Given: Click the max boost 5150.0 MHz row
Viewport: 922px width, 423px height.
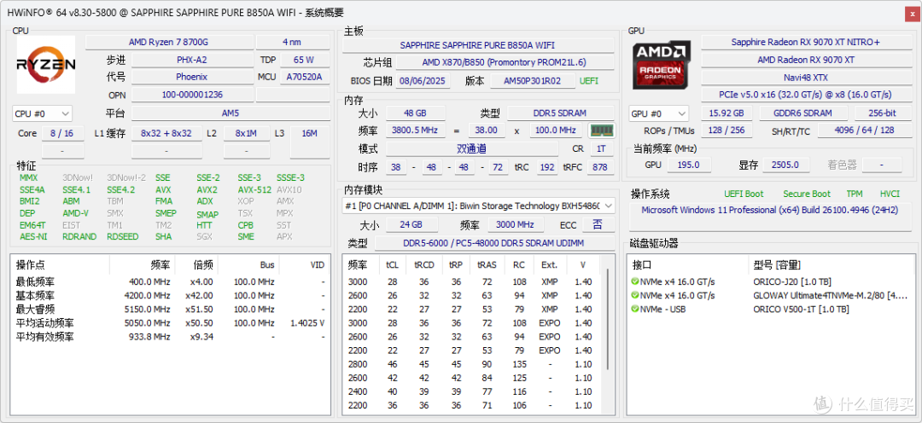Looking at the screenshot, I should coord(170,309).
